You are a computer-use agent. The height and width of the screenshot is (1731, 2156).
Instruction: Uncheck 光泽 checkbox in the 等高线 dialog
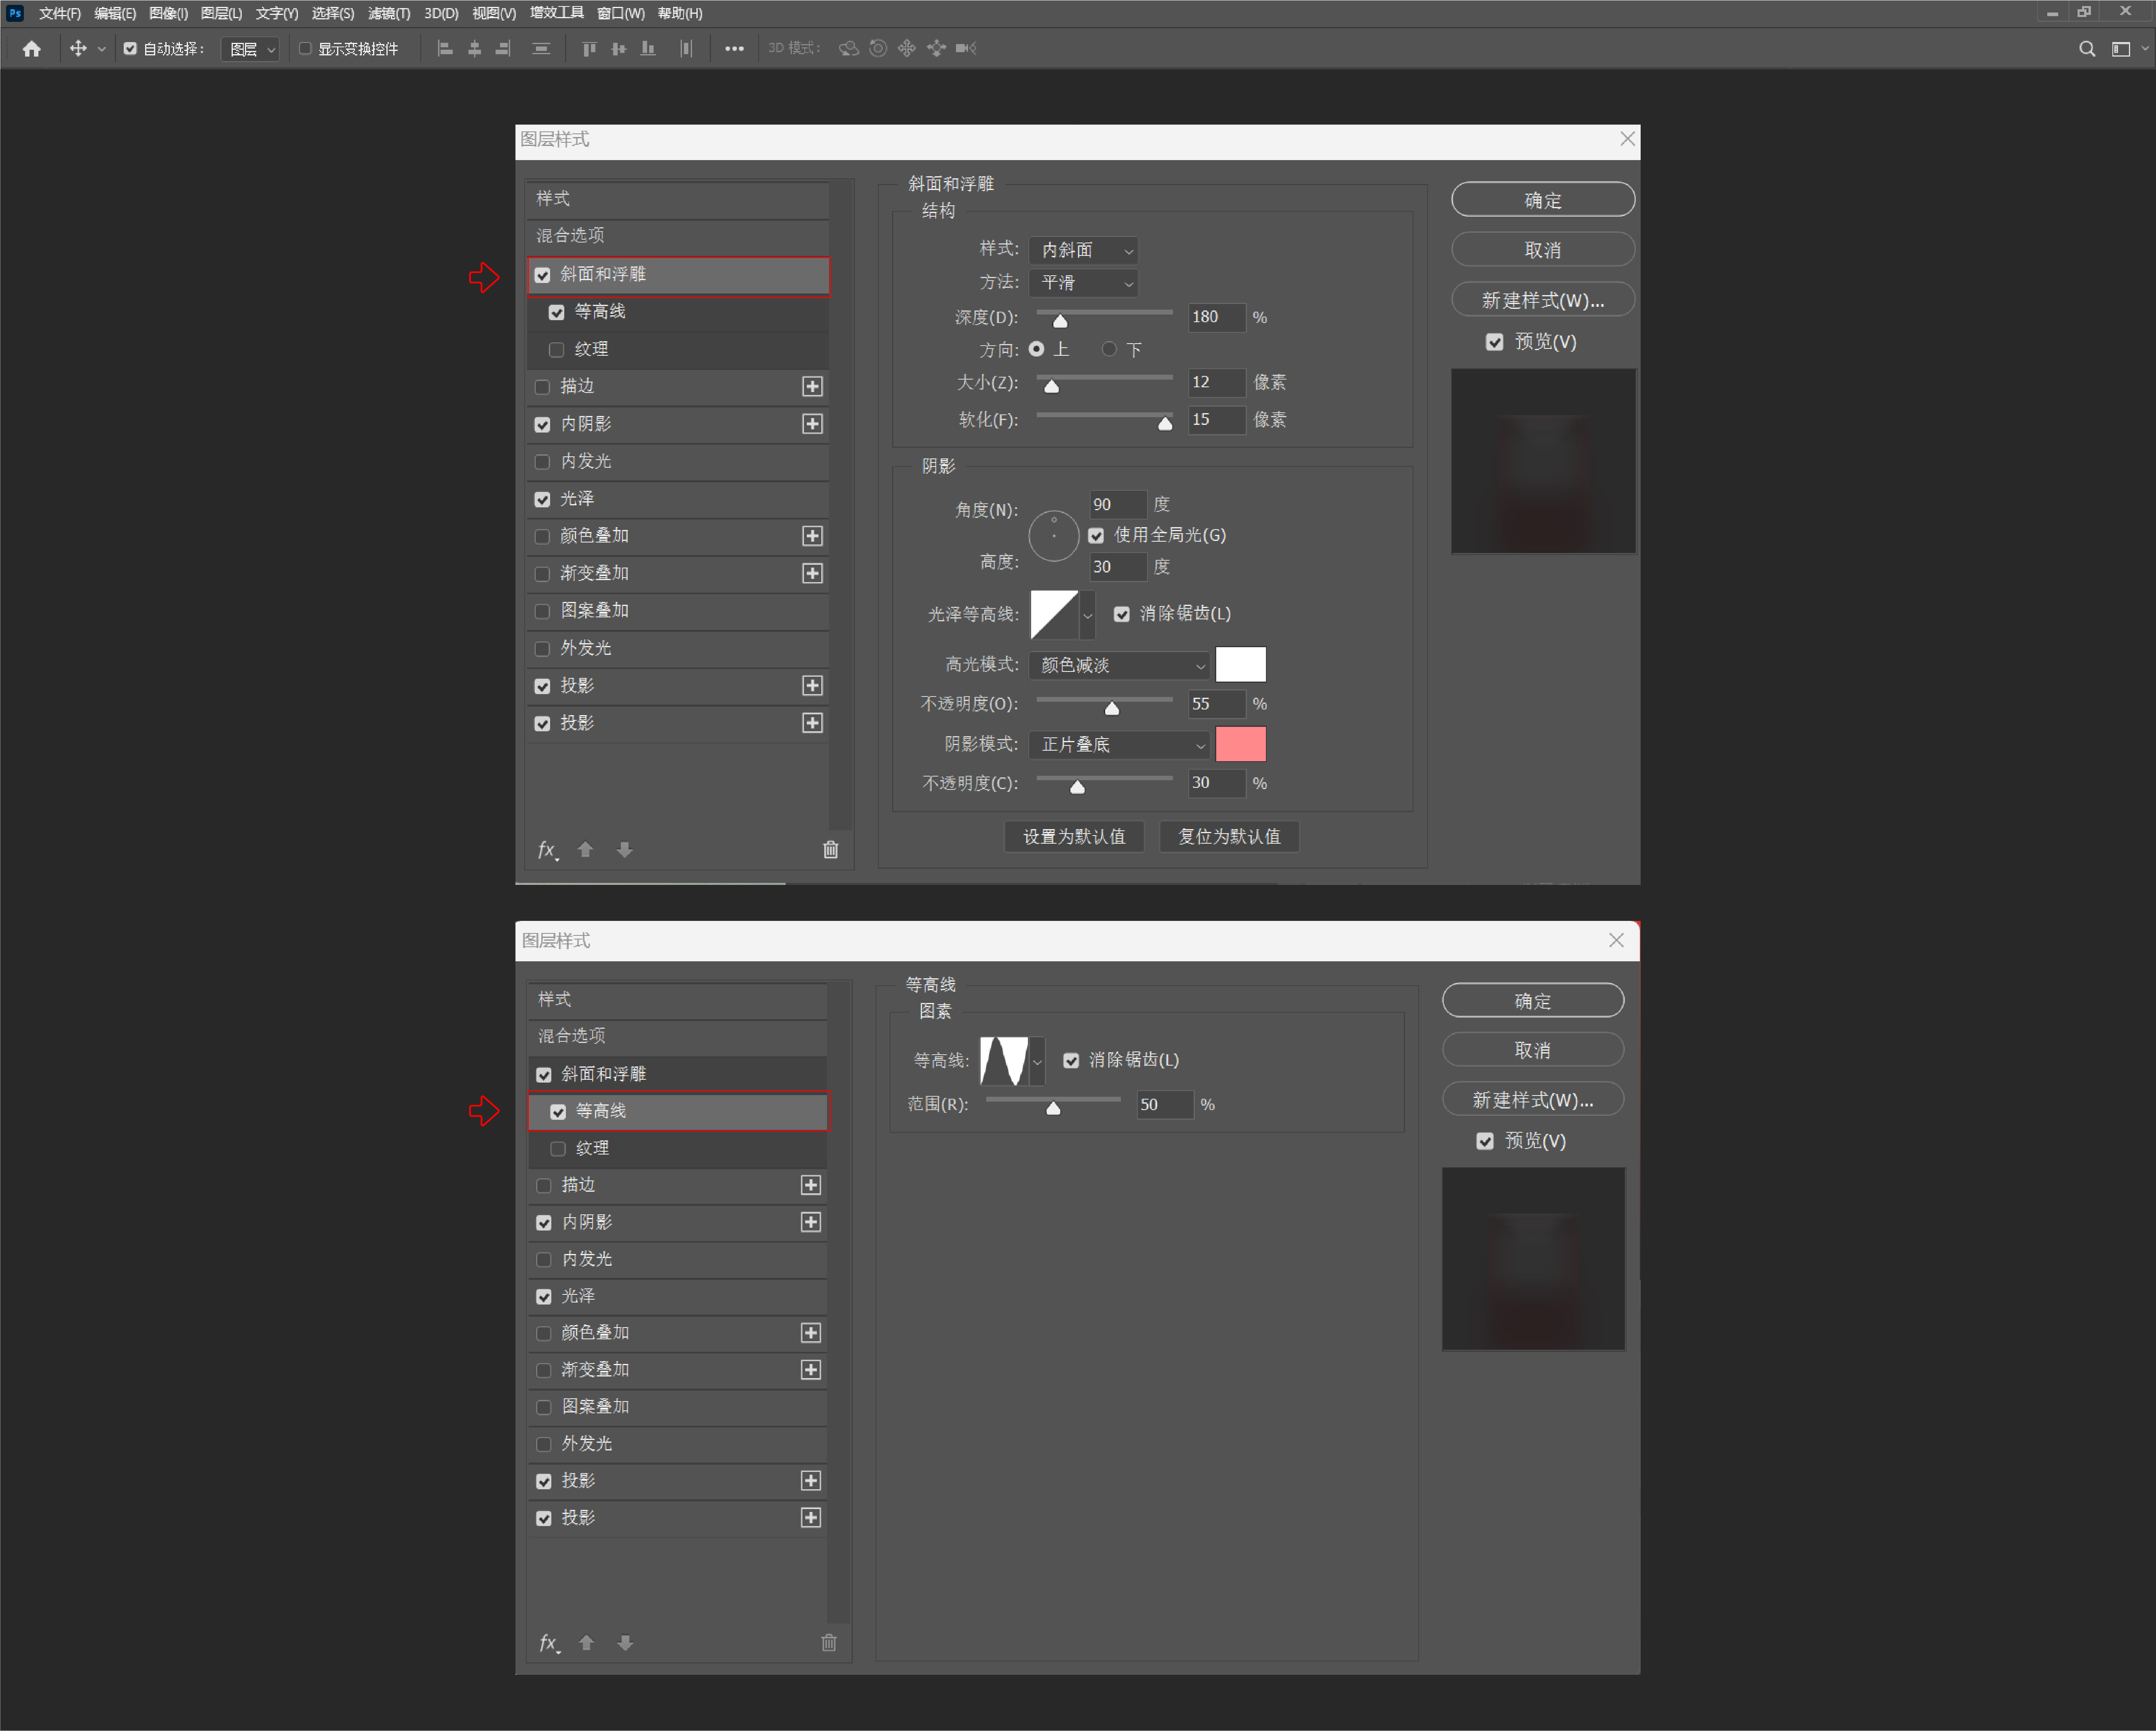(x=544, y=1297)
